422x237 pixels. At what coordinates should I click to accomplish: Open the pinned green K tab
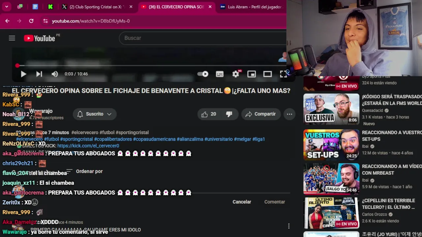(x=50, y=7)
